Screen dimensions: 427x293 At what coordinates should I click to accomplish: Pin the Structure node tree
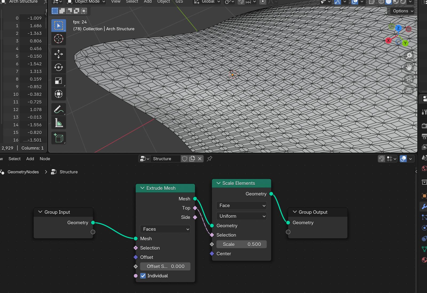pos(209,159)
